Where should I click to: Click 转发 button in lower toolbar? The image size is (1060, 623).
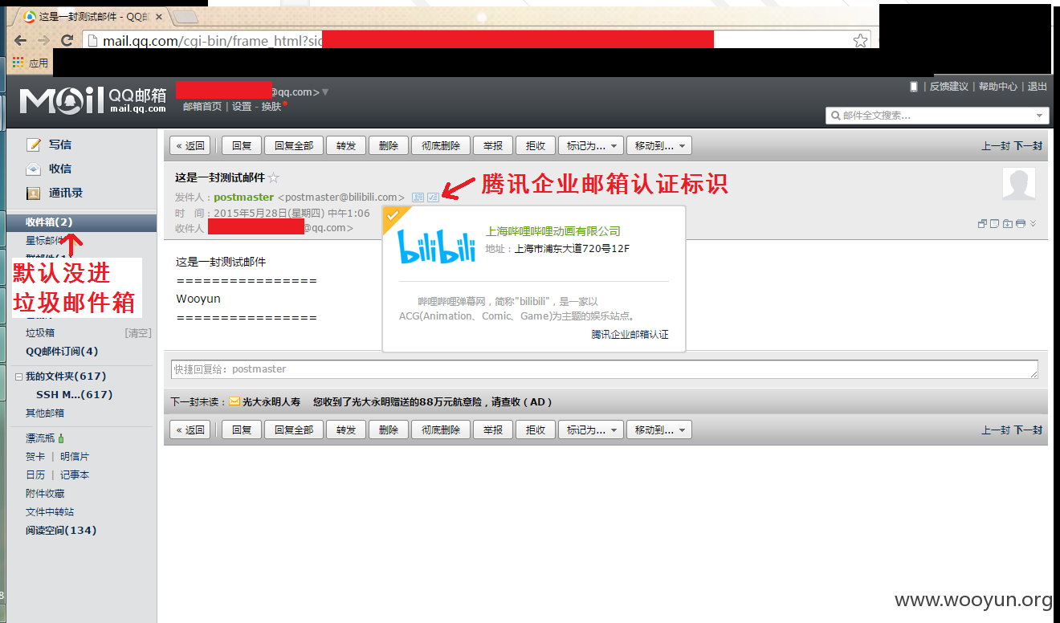pos(346,430)
